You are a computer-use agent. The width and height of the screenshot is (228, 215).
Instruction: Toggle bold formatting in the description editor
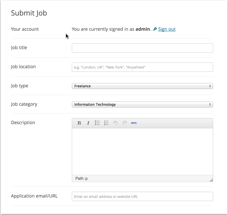click(79, 123)
